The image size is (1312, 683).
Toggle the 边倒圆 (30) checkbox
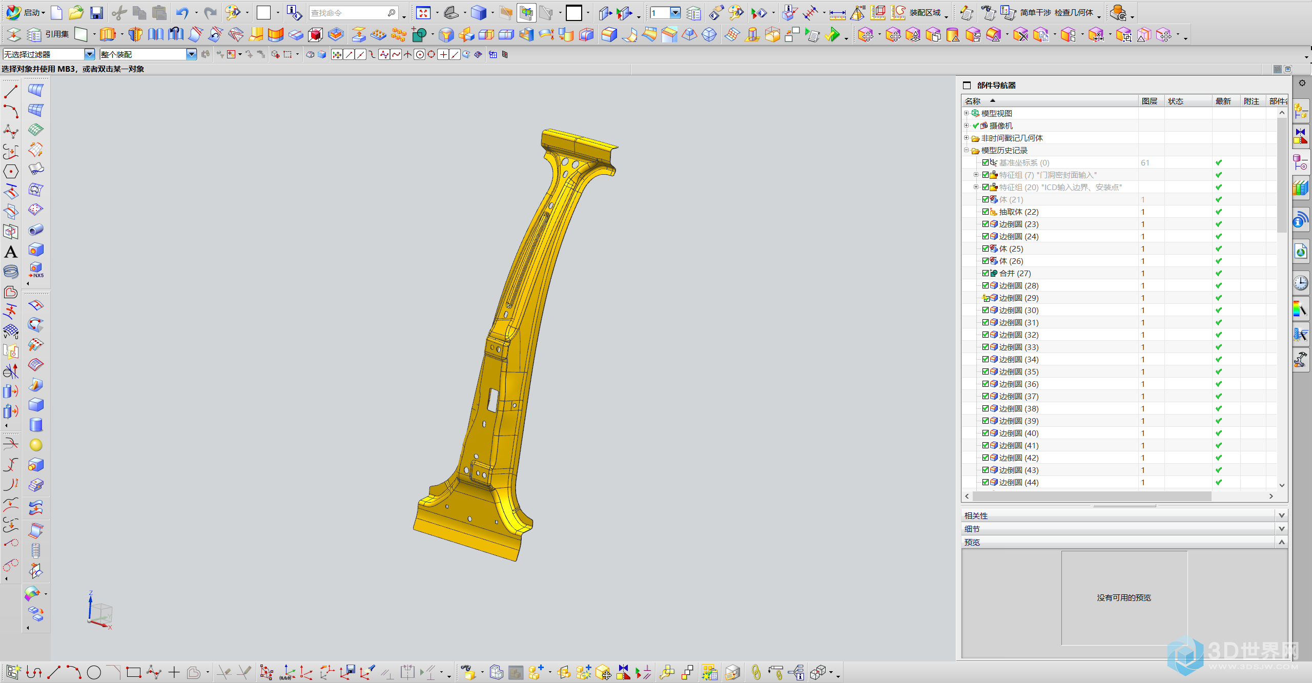click(x=985, y=310)
